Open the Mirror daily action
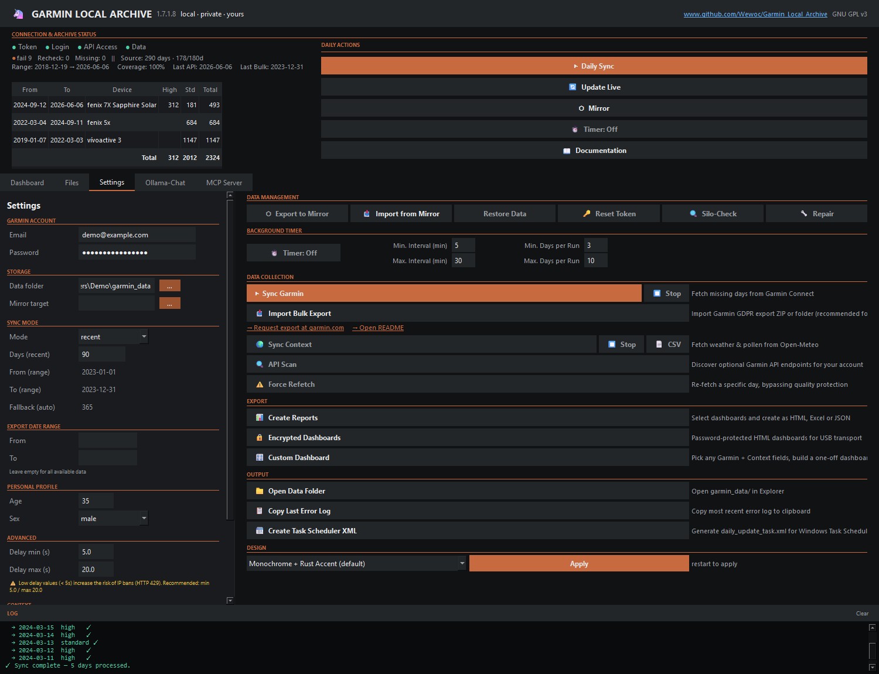 pyautogui.click(x=594, y=108)
